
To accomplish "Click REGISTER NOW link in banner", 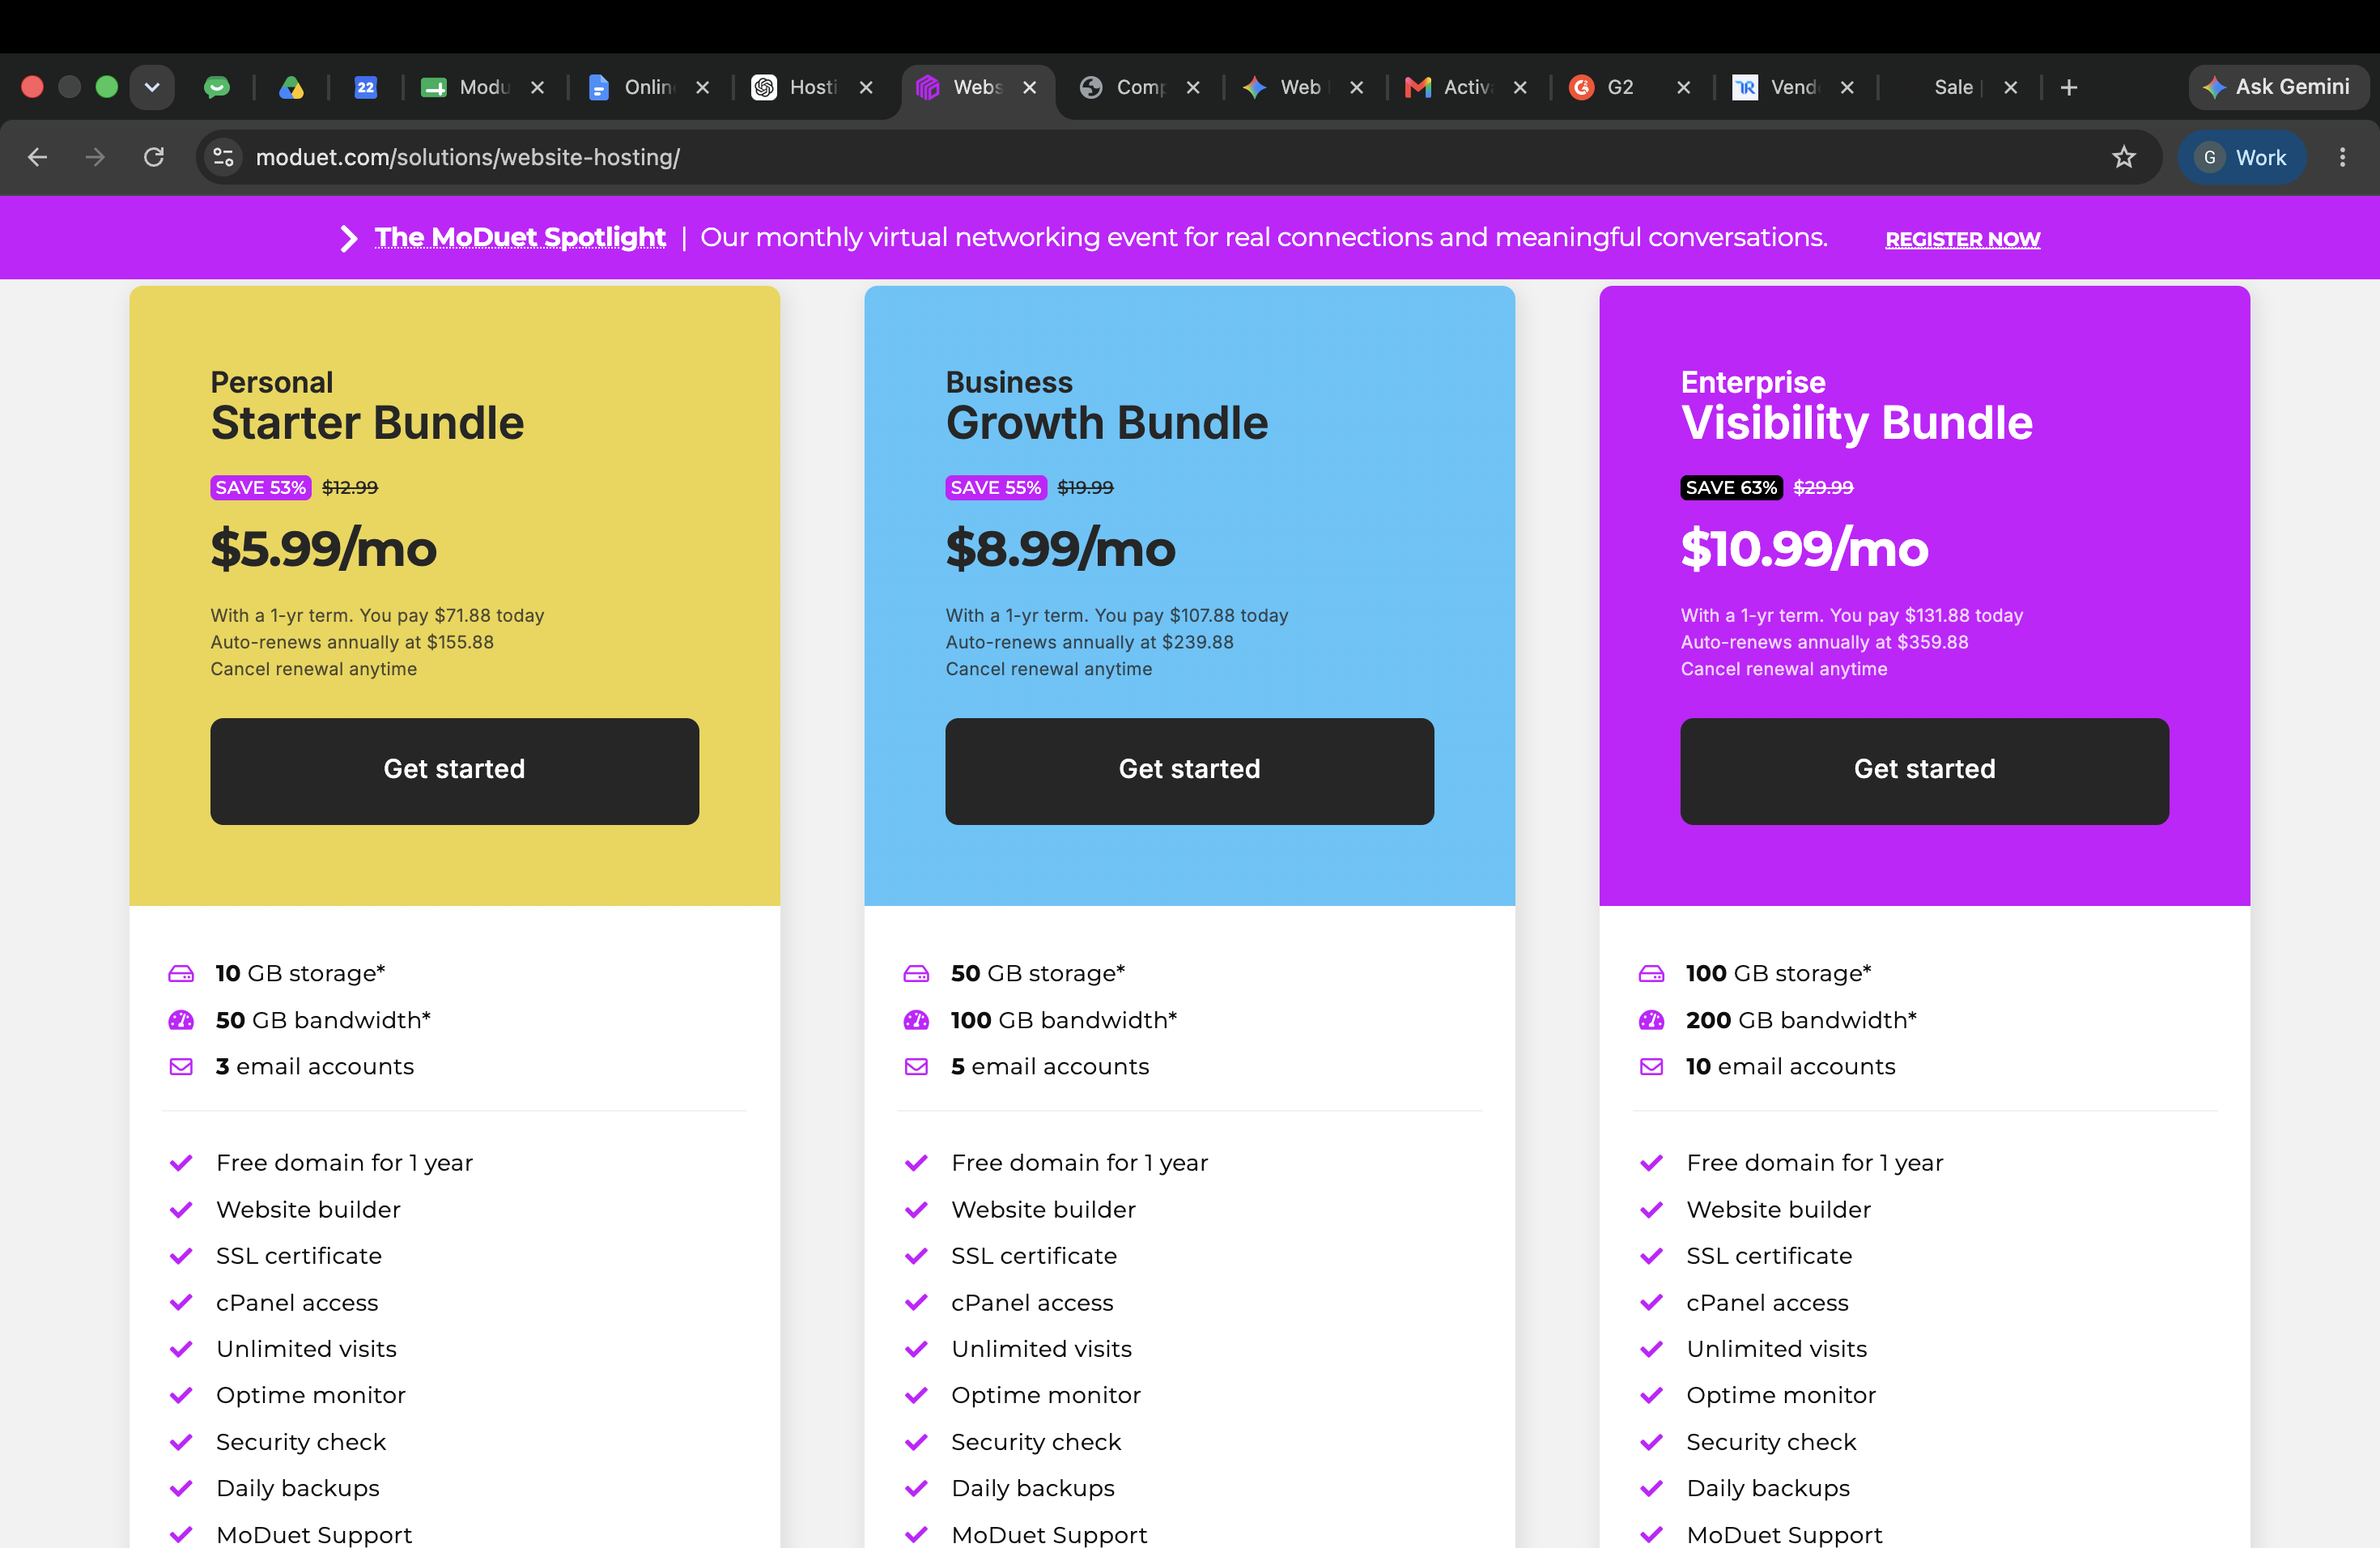I will pos(1962,239).
